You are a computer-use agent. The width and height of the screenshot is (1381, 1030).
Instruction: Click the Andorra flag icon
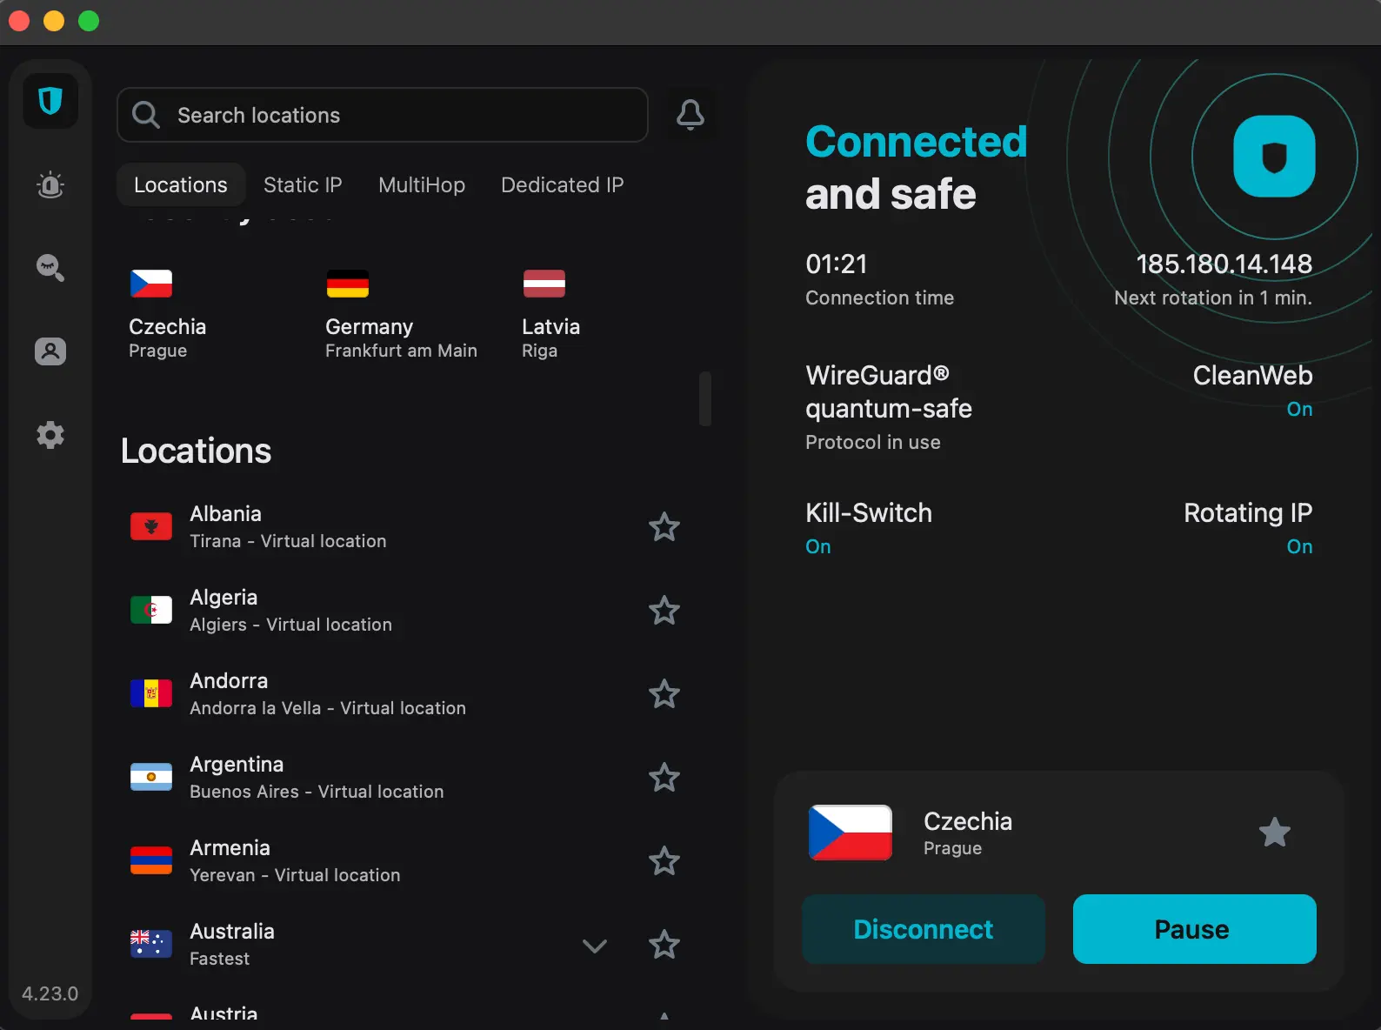tap(151, 693)
